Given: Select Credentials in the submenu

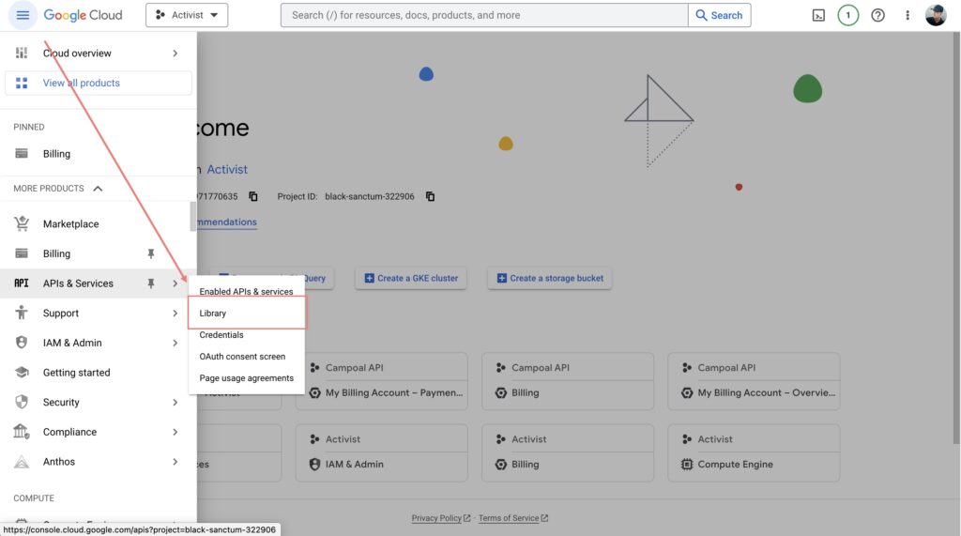Looking at the screenshot, I should tap(221, 335).
